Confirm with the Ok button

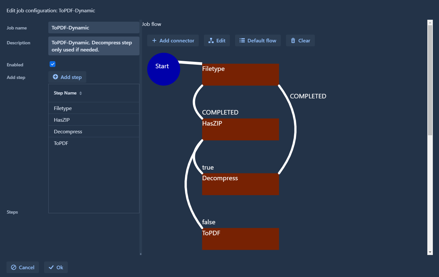(x=56, y=267)
